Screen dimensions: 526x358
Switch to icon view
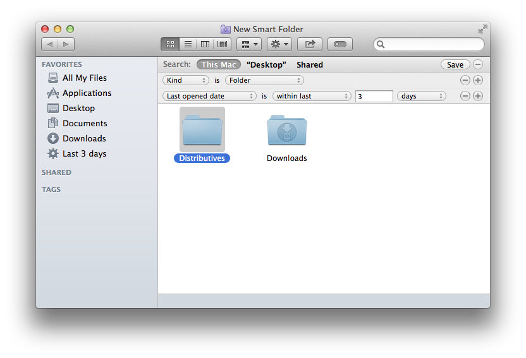(170, 44)
